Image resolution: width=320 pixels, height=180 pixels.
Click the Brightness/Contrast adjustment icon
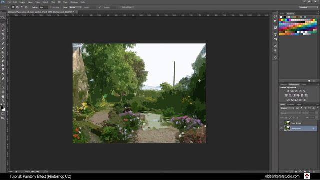(288, 91)
